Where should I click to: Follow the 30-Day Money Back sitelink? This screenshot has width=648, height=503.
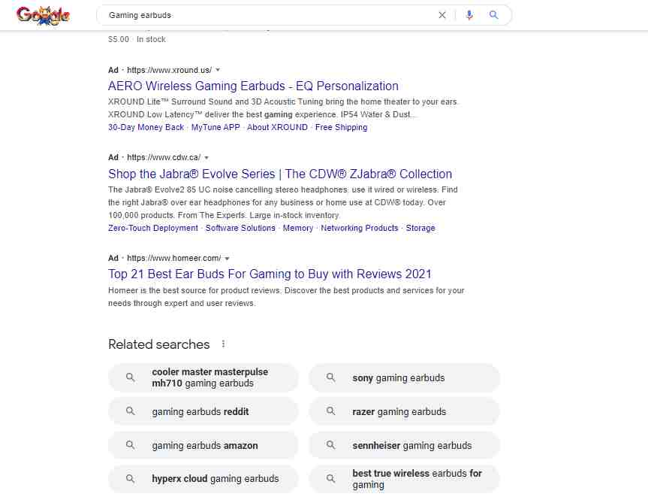click(x=146, y=127)
